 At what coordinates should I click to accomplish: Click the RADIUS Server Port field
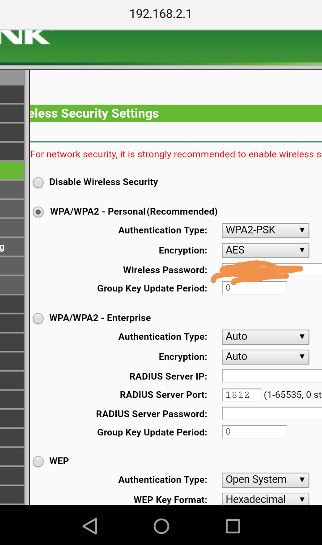(x=241, y=395)
